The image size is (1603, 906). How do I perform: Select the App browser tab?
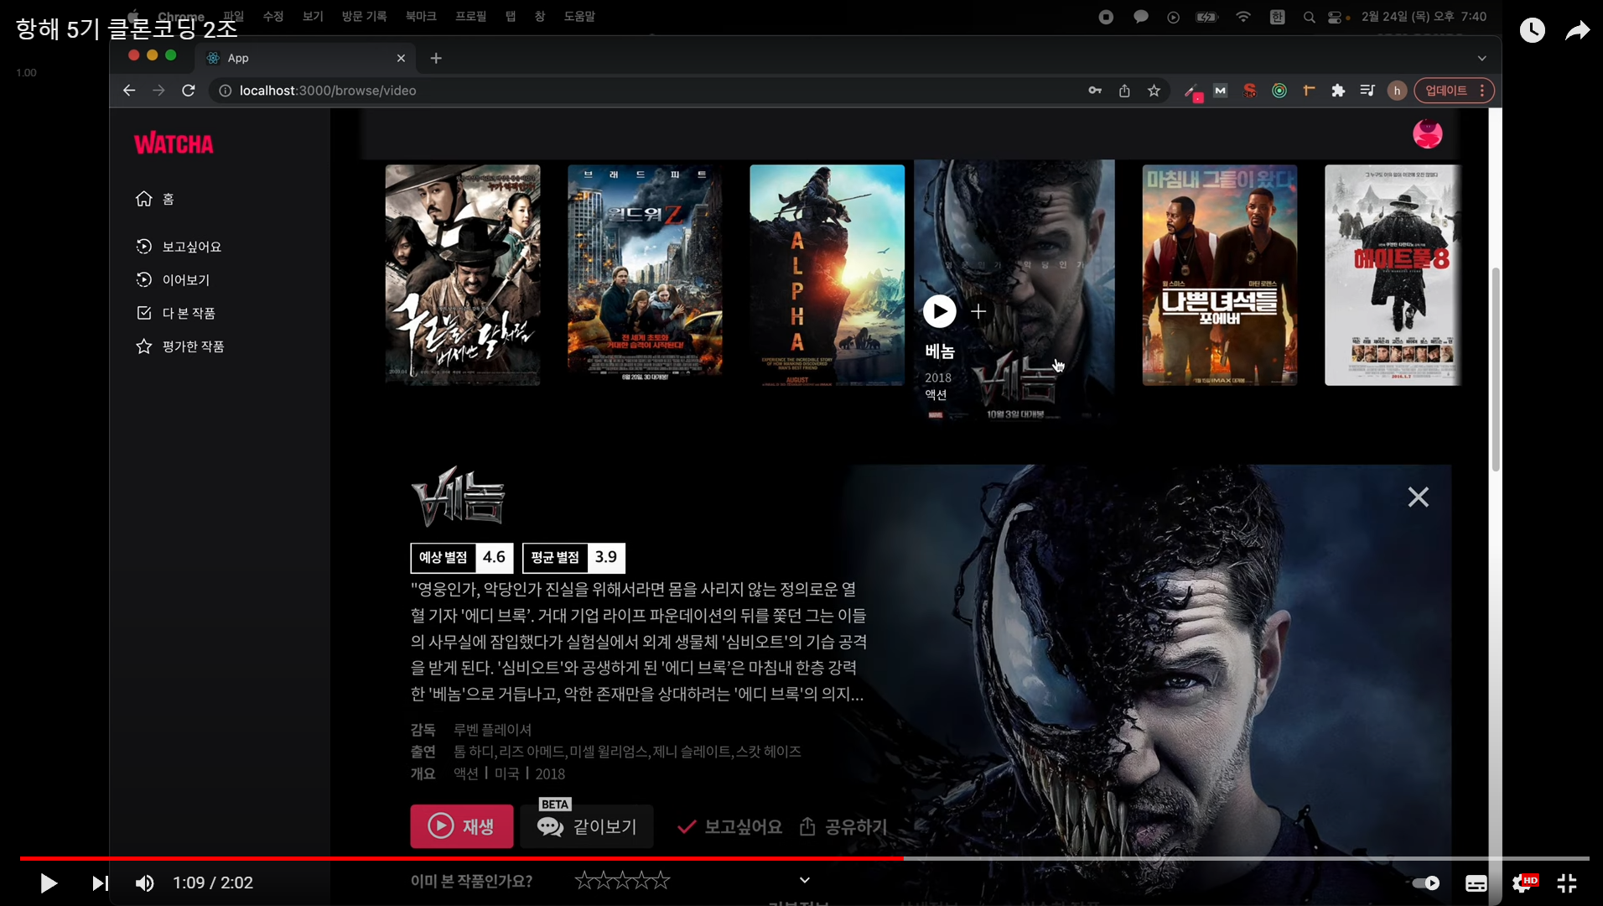(x=305, y=58)
